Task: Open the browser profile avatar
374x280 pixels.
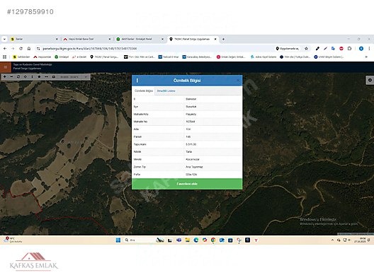Action: (x=361, y=49)
